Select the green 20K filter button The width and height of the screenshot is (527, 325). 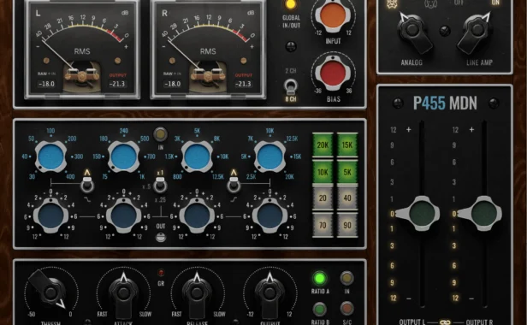[x=323, y=145]
